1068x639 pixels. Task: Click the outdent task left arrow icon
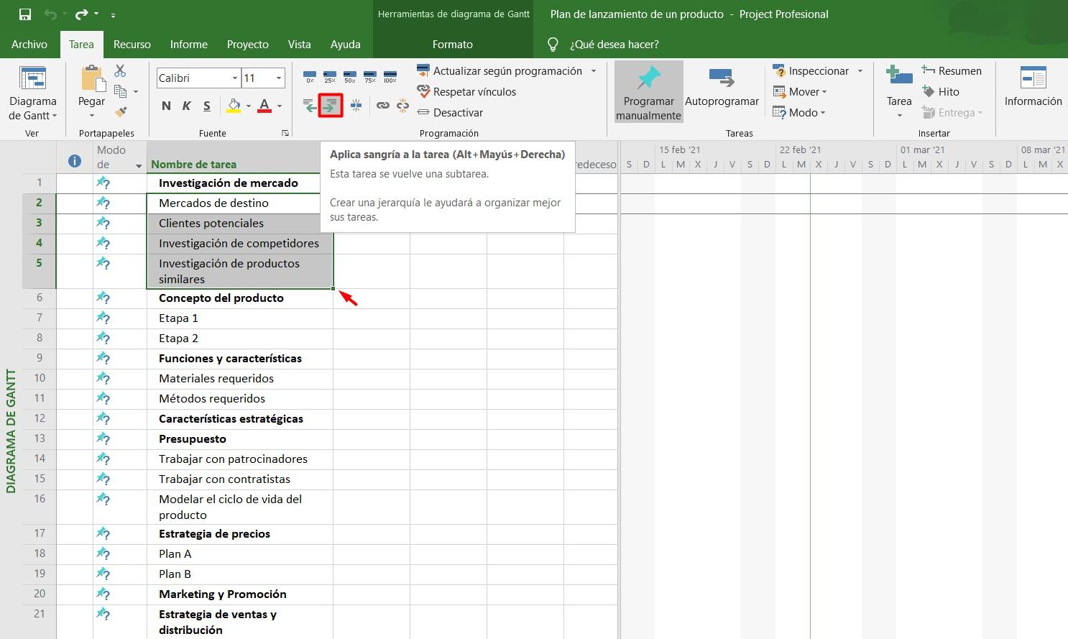coord(310,106)
